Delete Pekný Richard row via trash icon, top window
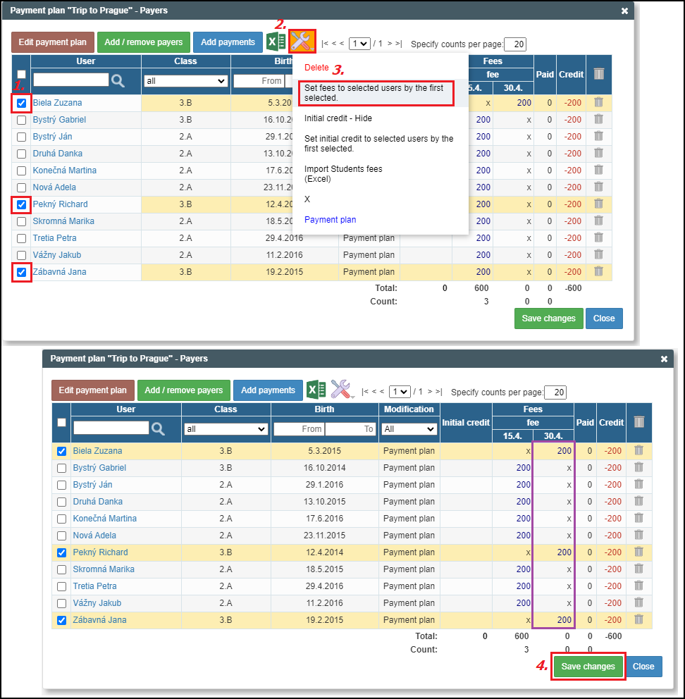Screen dimensions: 685x699 (598, 204)
